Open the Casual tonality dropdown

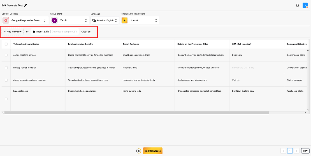pyautogui.click(x=140, y=20)
